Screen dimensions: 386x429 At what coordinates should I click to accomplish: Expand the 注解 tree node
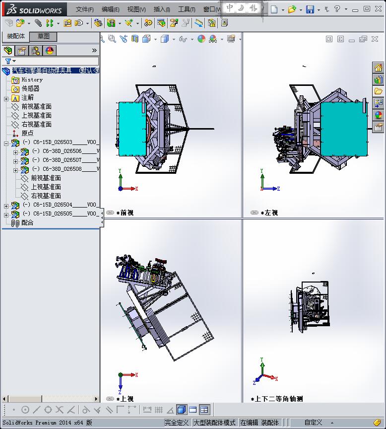tap(6, 99)
